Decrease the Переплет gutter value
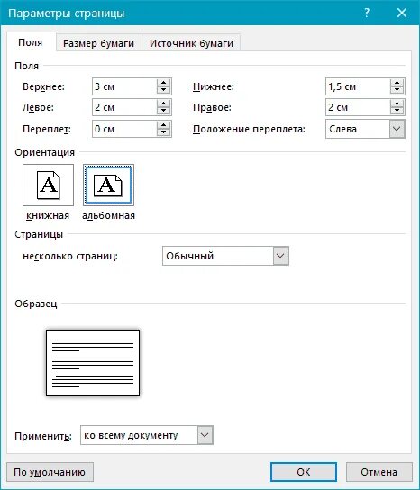Viewport: 420px width, 490px height. click(x=163, y=132)
